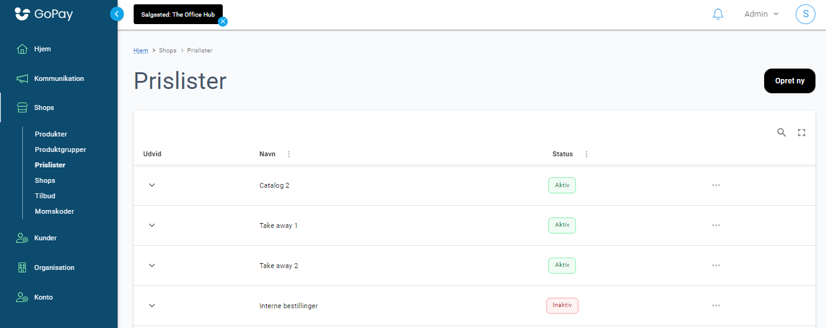This screenshot has width=826, height=328.
Task: Expand the Take away 1 row
Action: pos(152,225)
